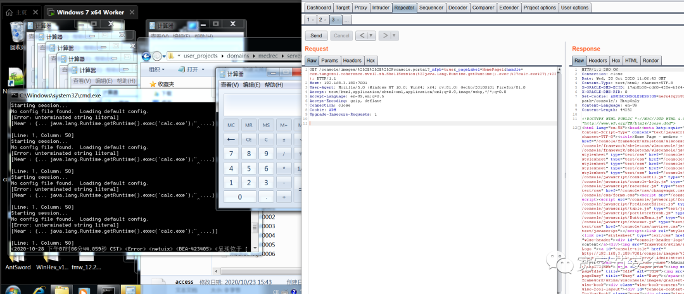
Task: Switch Request view to Params tab
Action: coord(330,61)
